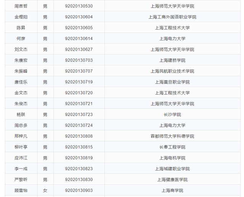Select the name 邢梓凡
The height and width of the screenshot is (197, 244).
(21, 136)
